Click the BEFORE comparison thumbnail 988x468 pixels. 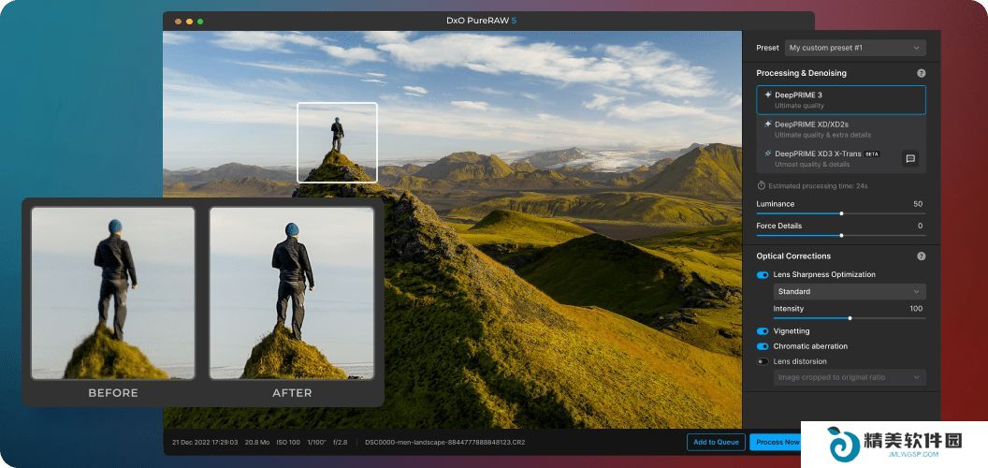(113, 293)
